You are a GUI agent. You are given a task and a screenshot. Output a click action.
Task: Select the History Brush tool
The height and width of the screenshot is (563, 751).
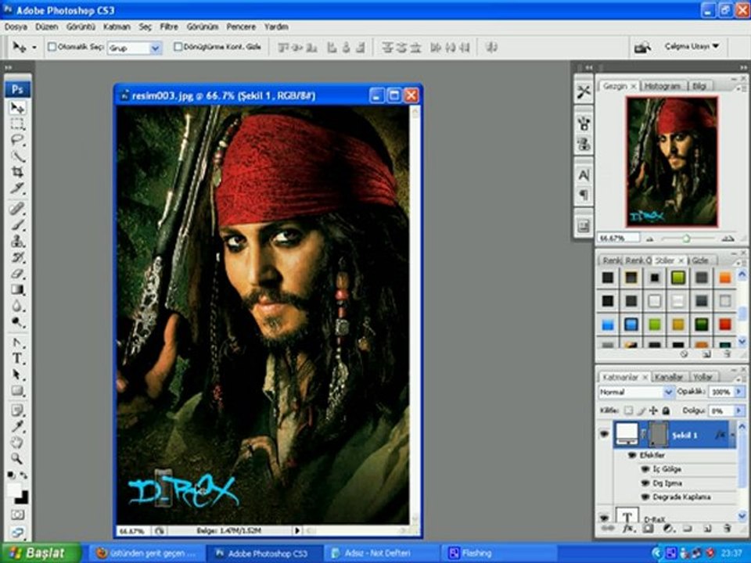(18, 257)
